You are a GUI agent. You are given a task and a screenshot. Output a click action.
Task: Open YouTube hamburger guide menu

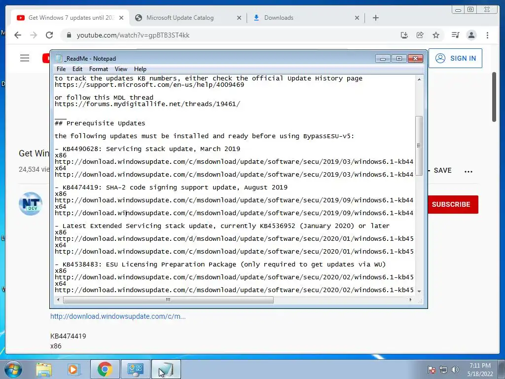pos(25,58)
